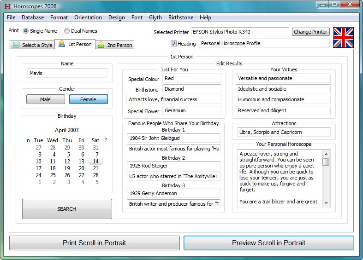Click Preview Scroll in Portrait button
This screenshot has width=363, height=260.
coord(269,243)
